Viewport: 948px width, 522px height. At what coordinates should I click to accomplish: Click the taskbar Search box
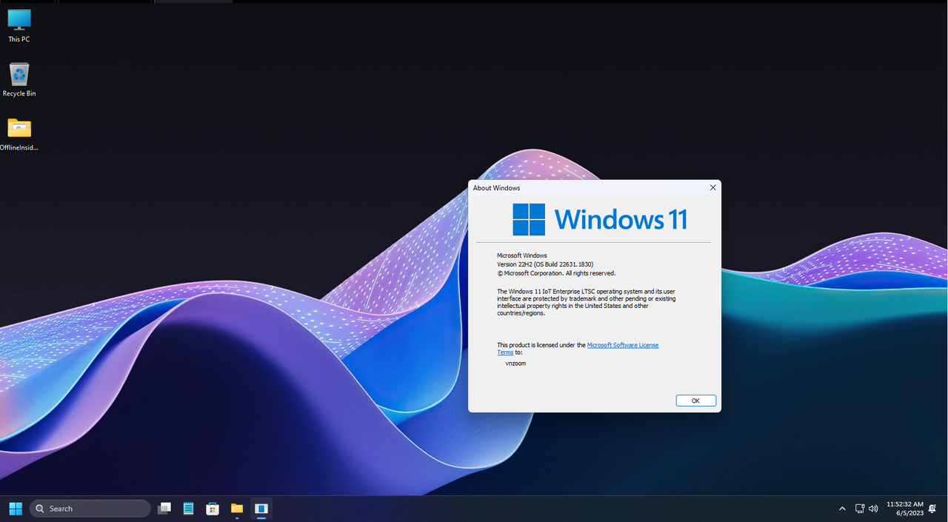90,509
